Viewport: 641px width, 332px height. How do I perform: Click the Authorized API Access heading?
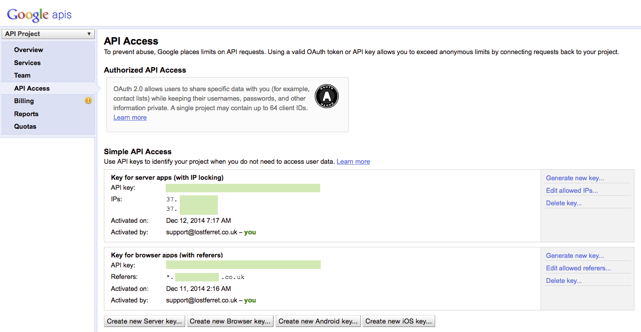pos(145,70)
